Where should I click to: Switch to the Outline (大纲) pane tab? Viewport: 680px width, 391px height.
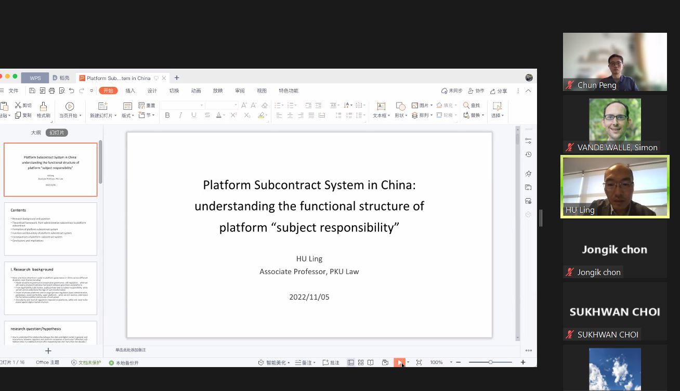35,133
